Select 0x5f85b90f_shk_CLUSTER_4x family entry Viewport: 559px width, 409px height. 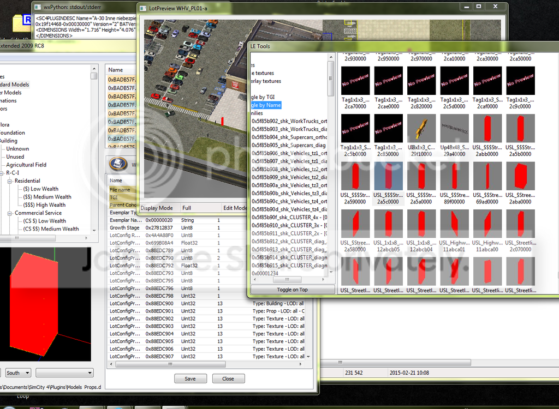pos(289,218)
